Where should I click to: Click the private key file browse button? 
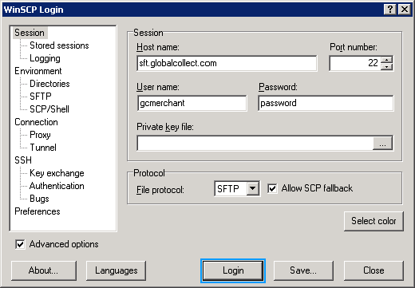click(382, 144)
